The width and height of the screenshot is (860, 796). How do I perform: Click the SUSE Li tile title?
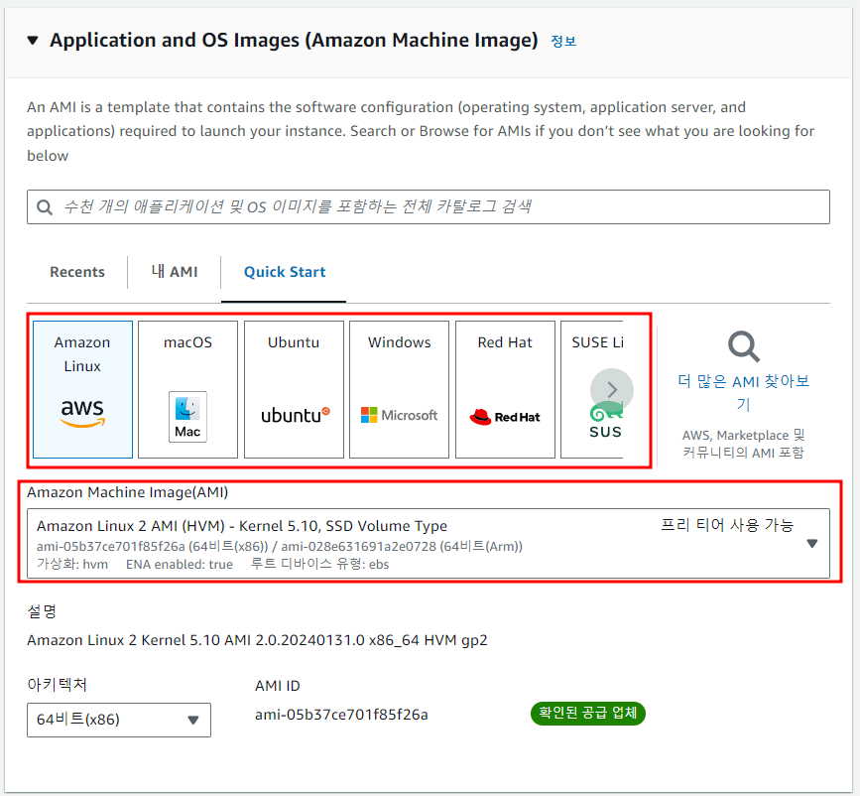[x=597, y=342]
